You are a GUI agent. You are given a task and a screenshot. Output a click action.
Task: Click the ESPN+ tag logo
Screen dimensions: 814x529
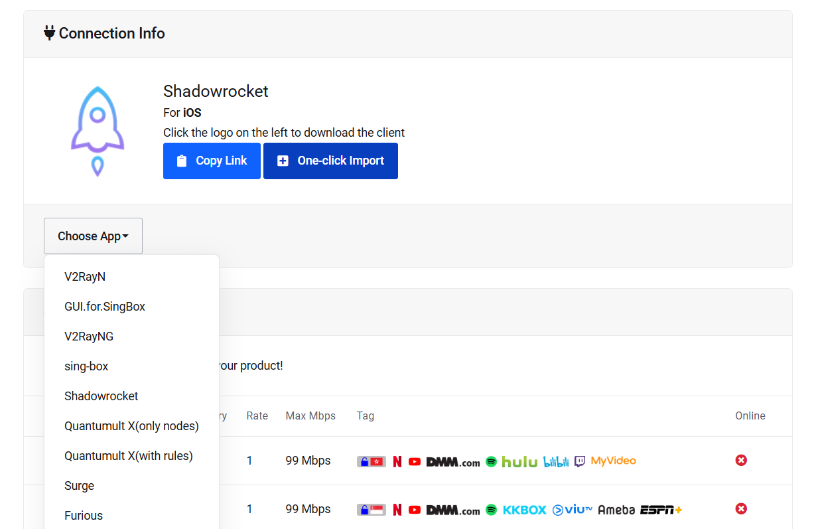661,510
